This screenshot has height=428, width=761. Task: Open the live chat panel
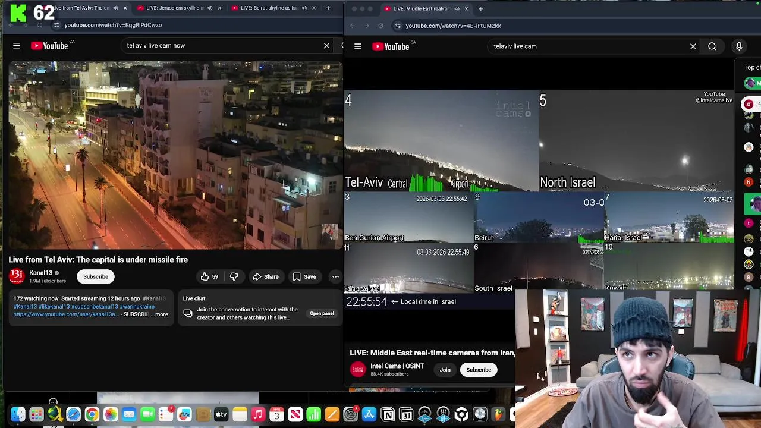pyautogui.click(x=322, y=313)
